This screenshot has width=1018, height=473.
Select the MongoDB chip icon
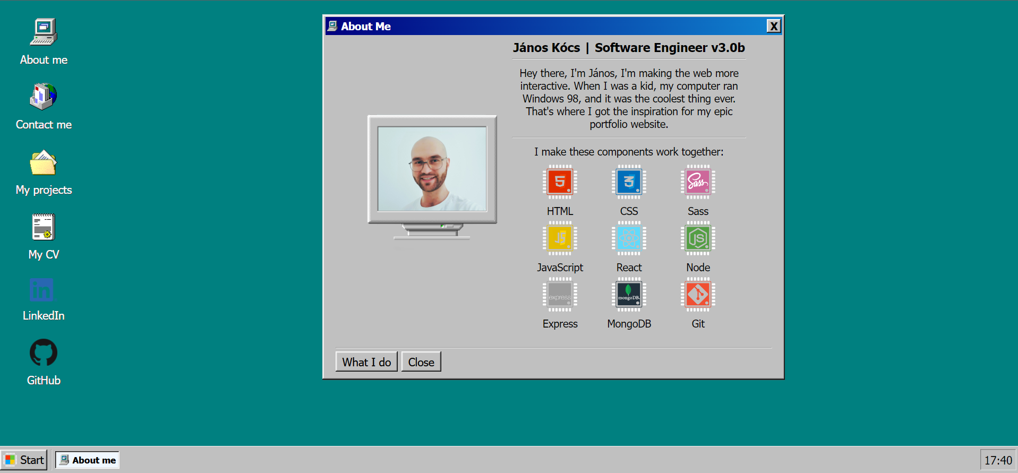629,295
